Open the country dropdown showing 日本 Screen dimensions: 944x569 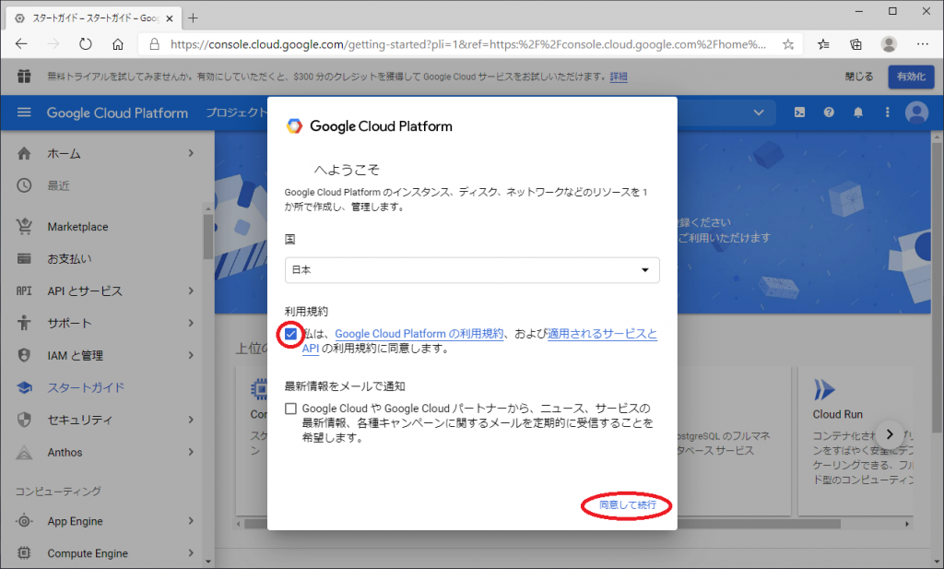(x=471, y=269)
